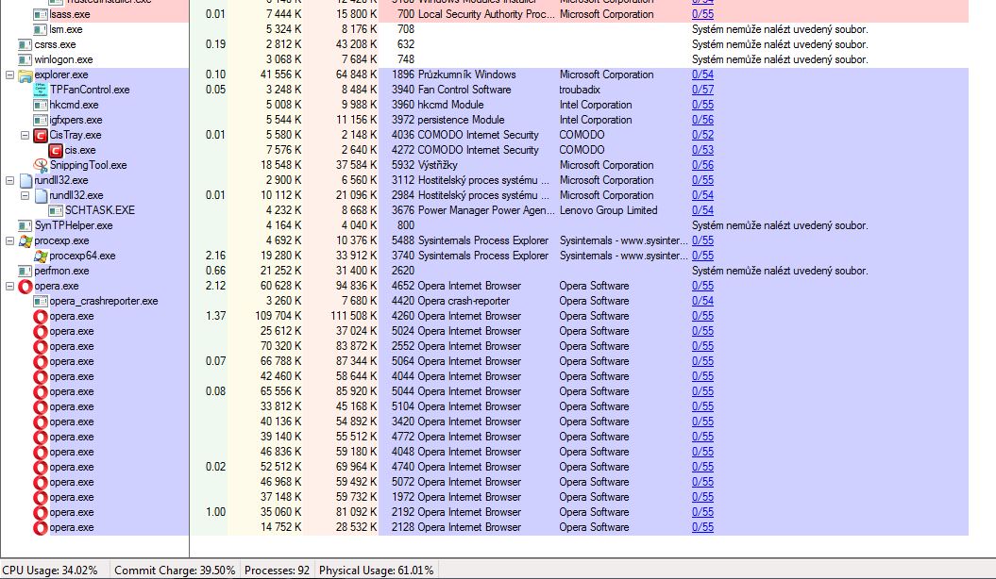Click the lsass.exe process icon
The image size is (996, 579).
click(x=40, y=14)
